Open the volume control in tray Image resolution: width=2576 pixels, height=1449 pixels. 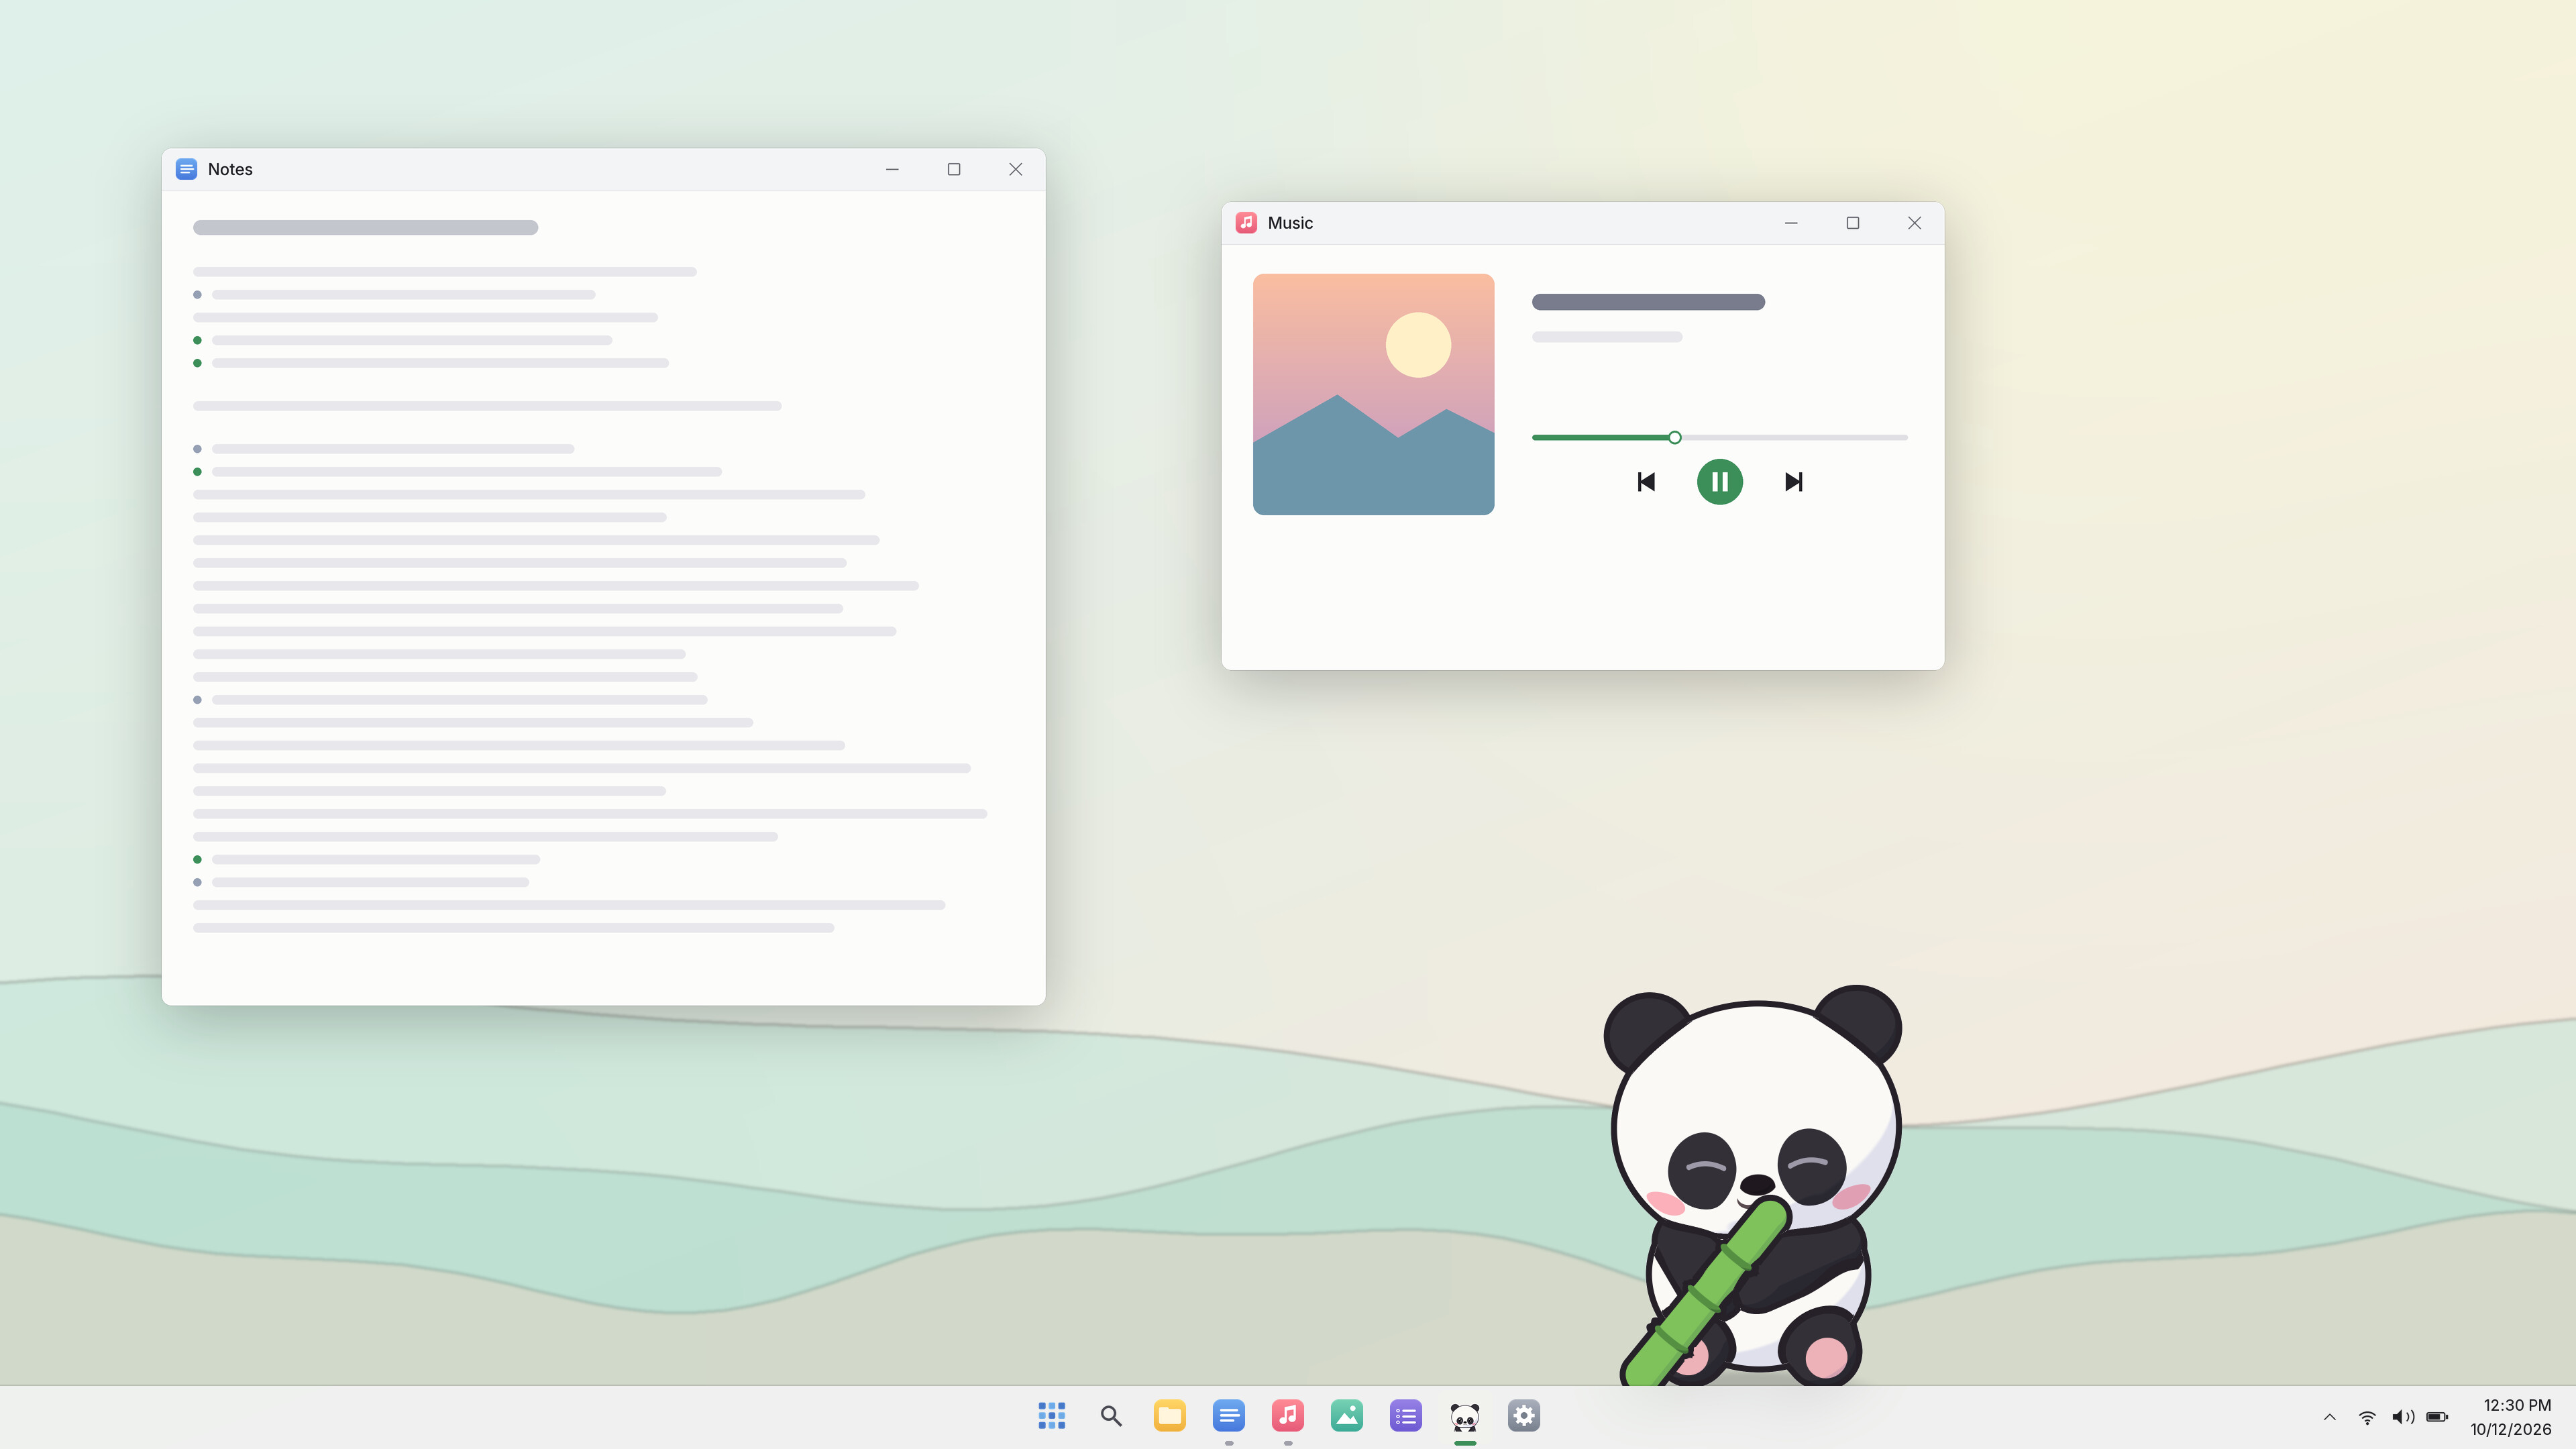point(2402,1417)
